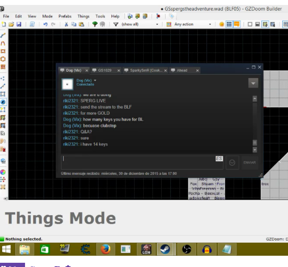Select Draw Rectangle mode
This screenshot has height=267, width=288.
tap(3, 51)
